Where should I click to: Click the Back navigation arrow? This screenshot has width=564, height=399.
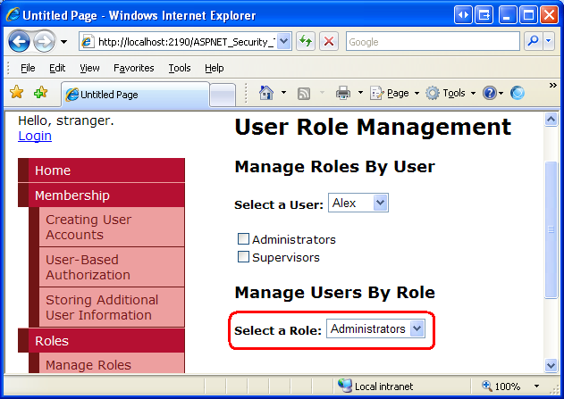19,42
